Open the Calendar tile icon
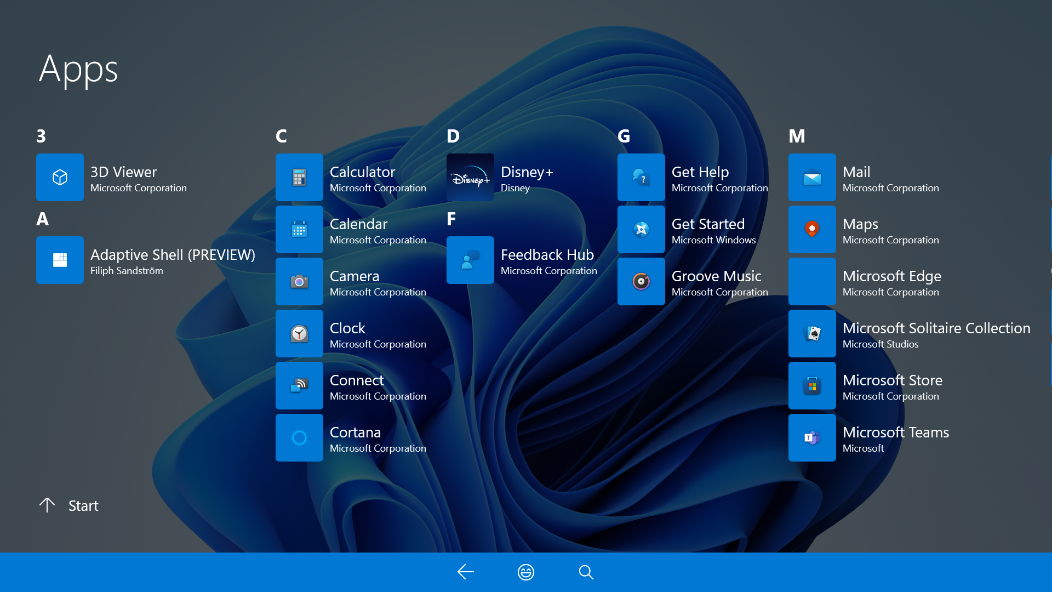Viewport: 1052px width, 592px height. point(299,229)
